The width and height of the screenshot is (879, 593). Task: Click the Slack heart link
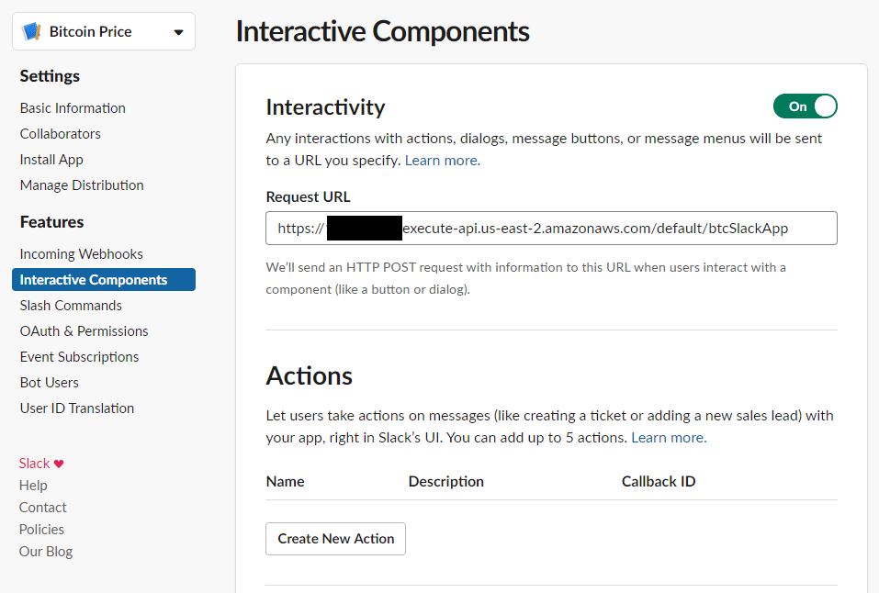tap(41, 464)
